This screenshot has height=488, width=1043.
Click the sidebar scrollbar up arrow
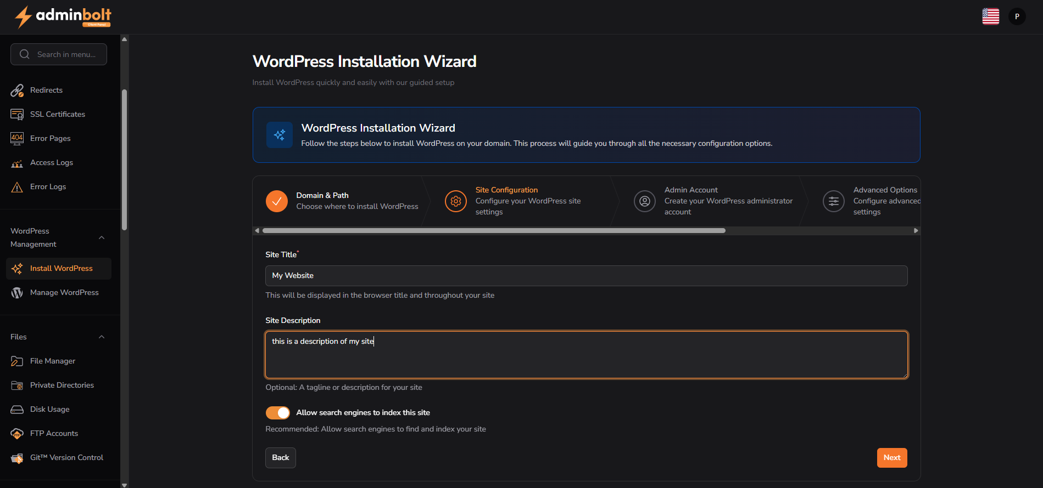pos(125,39)
